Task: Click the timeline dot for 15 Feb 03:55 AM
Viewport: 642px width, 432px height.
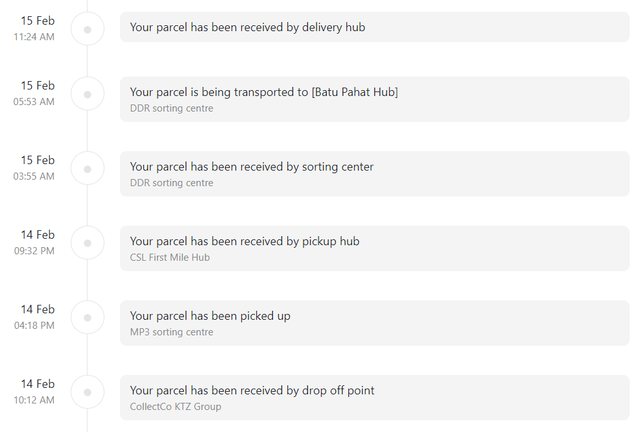Action: tap(87, 168)
